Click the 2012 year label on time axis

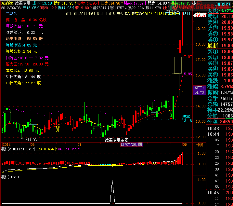6,144
